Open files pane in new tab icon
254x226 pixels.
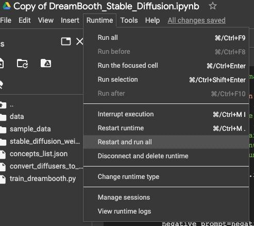[x=66, y=41]
